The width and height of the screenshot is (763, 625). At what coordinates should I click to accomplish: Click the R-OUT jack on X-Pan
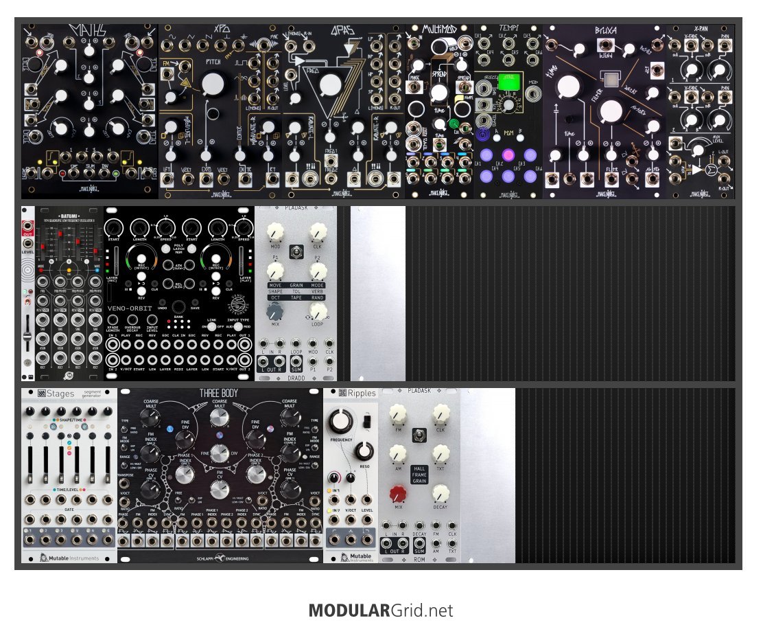pyautogui.click(x=724, y=179)
